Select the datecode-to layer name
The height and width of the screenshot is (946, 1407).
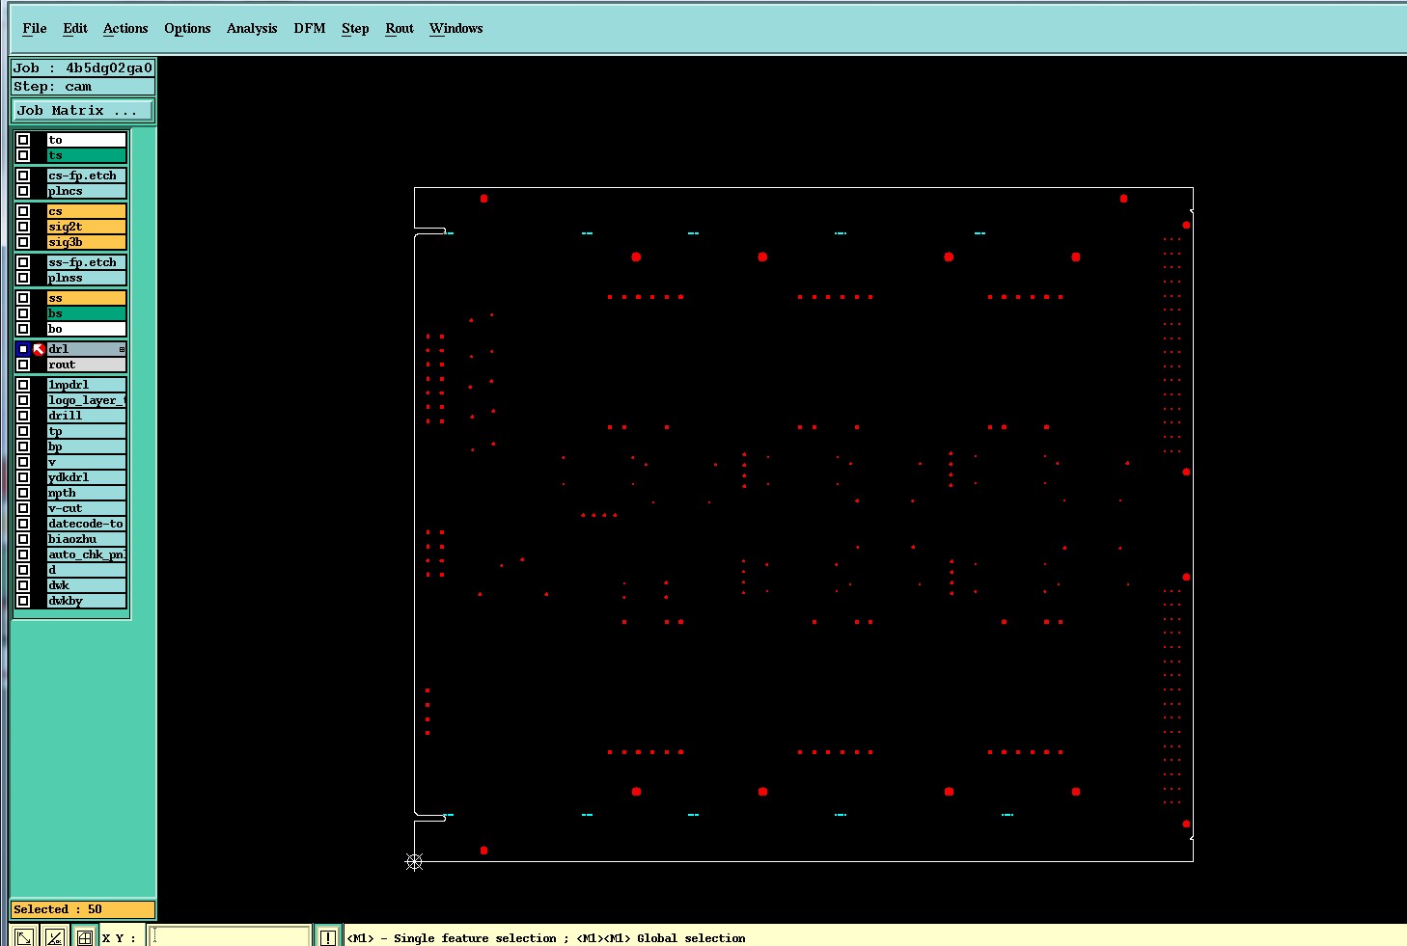(86, 524)
